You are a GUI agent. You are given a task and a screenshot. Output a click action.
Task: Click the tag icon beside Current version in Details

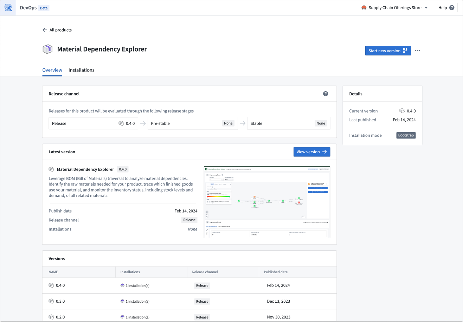[x=402, y=110]
